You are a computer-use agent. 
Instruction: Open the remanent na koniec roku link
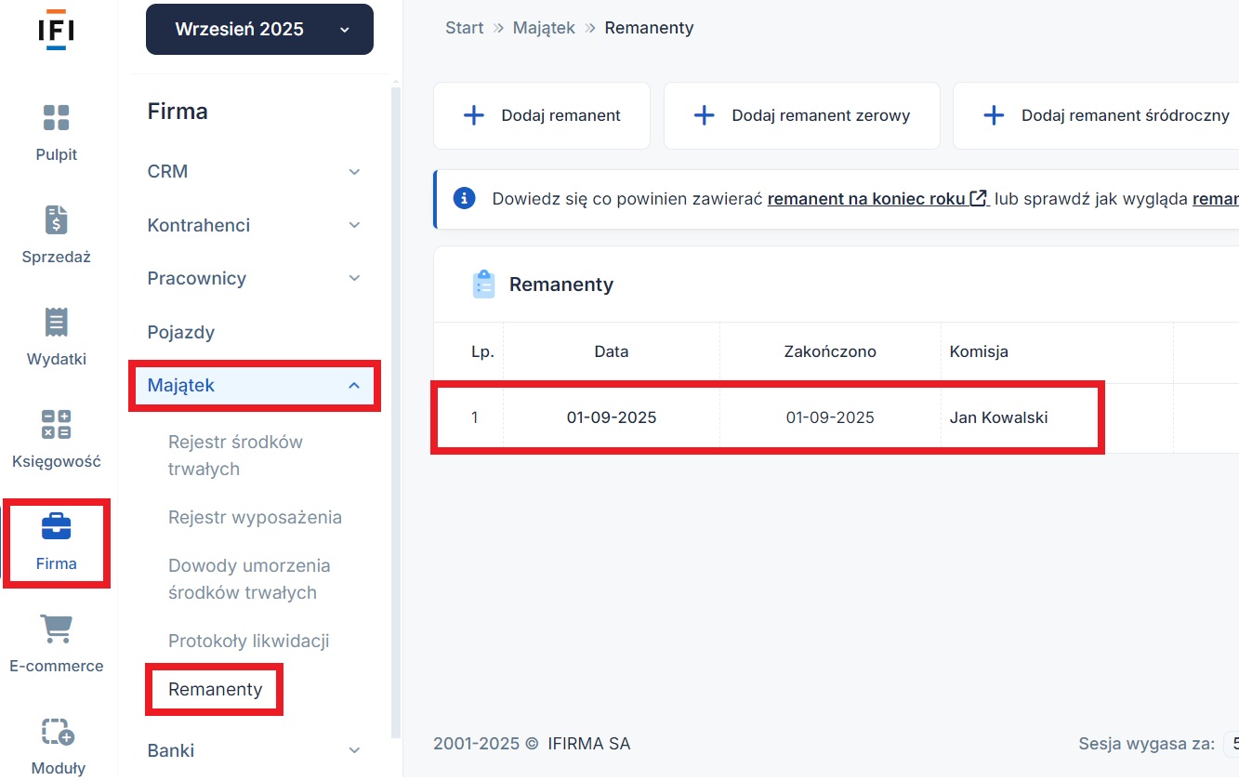click(865, 199)
